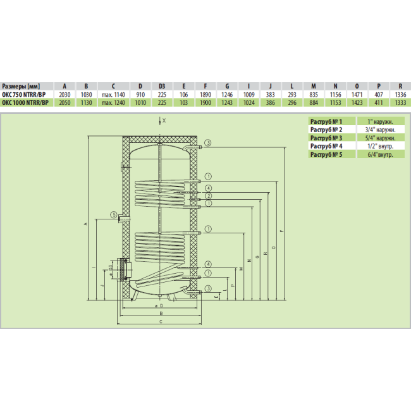The width and height of the screenshot is (411, 411).
Task: Click the circled 2 connection marker
Action: point(207,196)
